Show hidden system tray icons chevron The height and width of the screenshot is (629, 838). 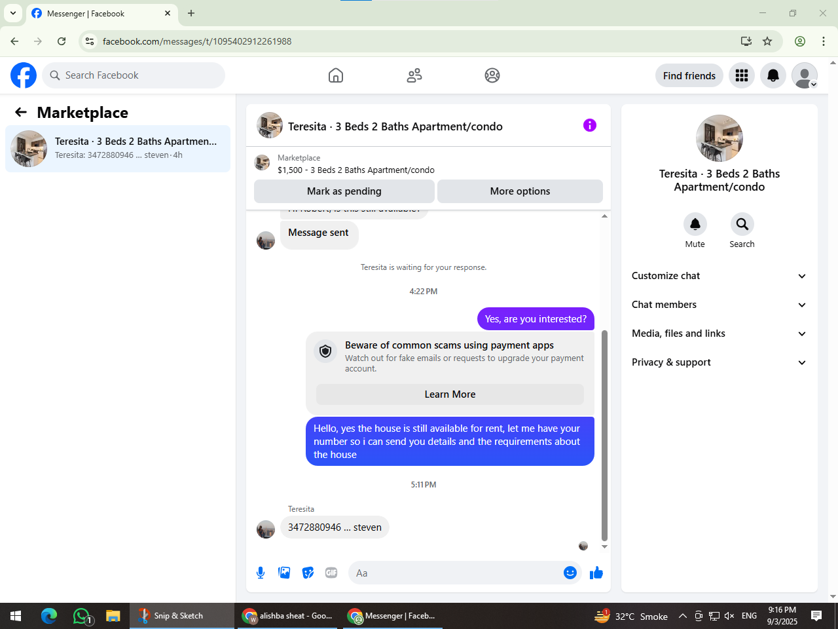[x=682, y=616]
